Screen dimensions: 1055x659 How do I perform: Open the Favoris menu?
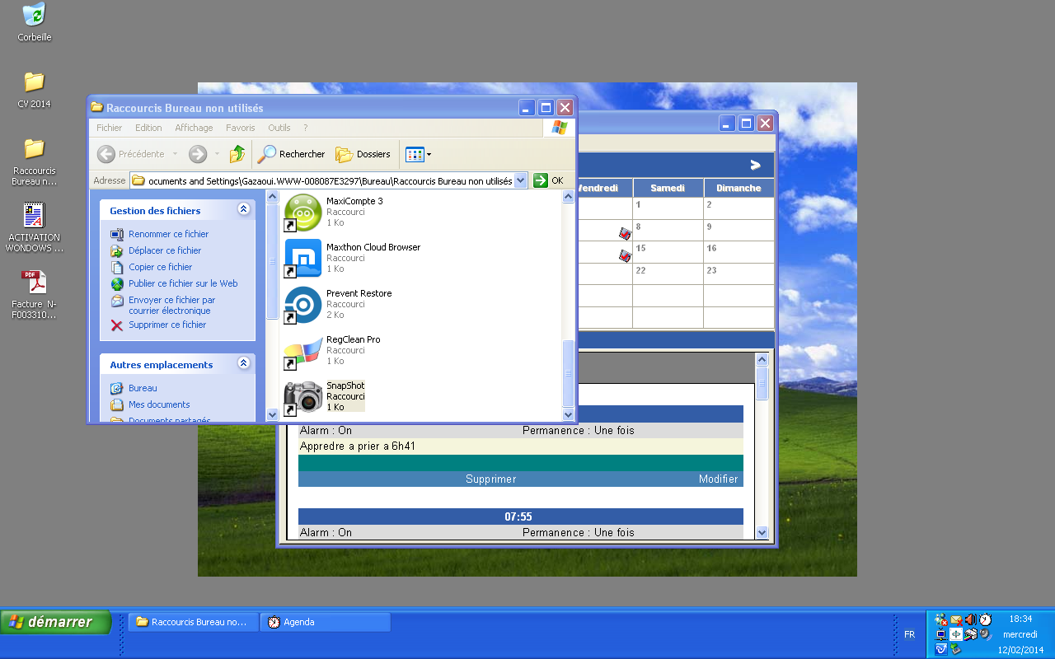pyautogui.click(x=241, y=128)
